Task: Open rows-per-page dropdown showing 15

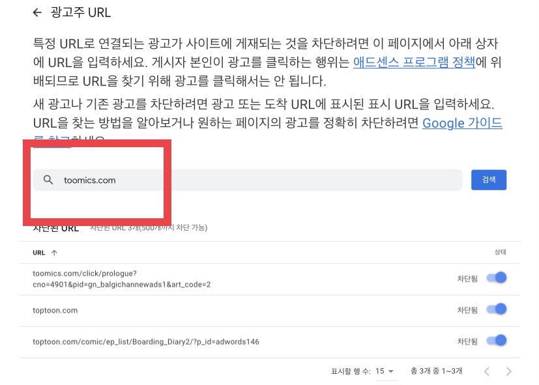Action: 385,371
